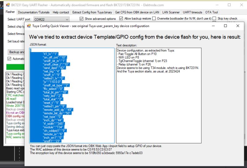
Task: Close the BK7231 Easy UART Flasher window
Action: pyautogui.click(x=241, y=5)
